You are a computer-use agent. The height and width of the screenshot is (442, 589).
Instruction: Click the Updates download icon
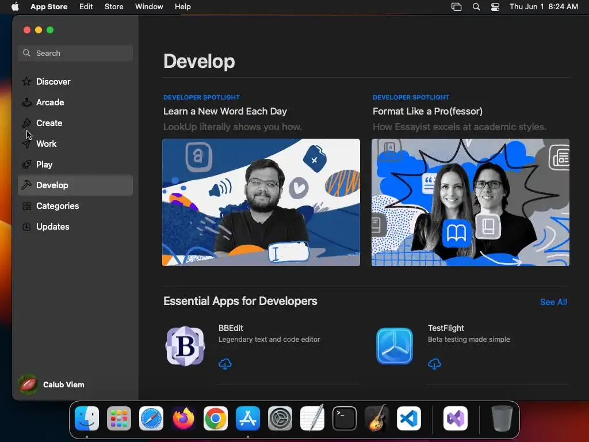(x=26, y=227)
